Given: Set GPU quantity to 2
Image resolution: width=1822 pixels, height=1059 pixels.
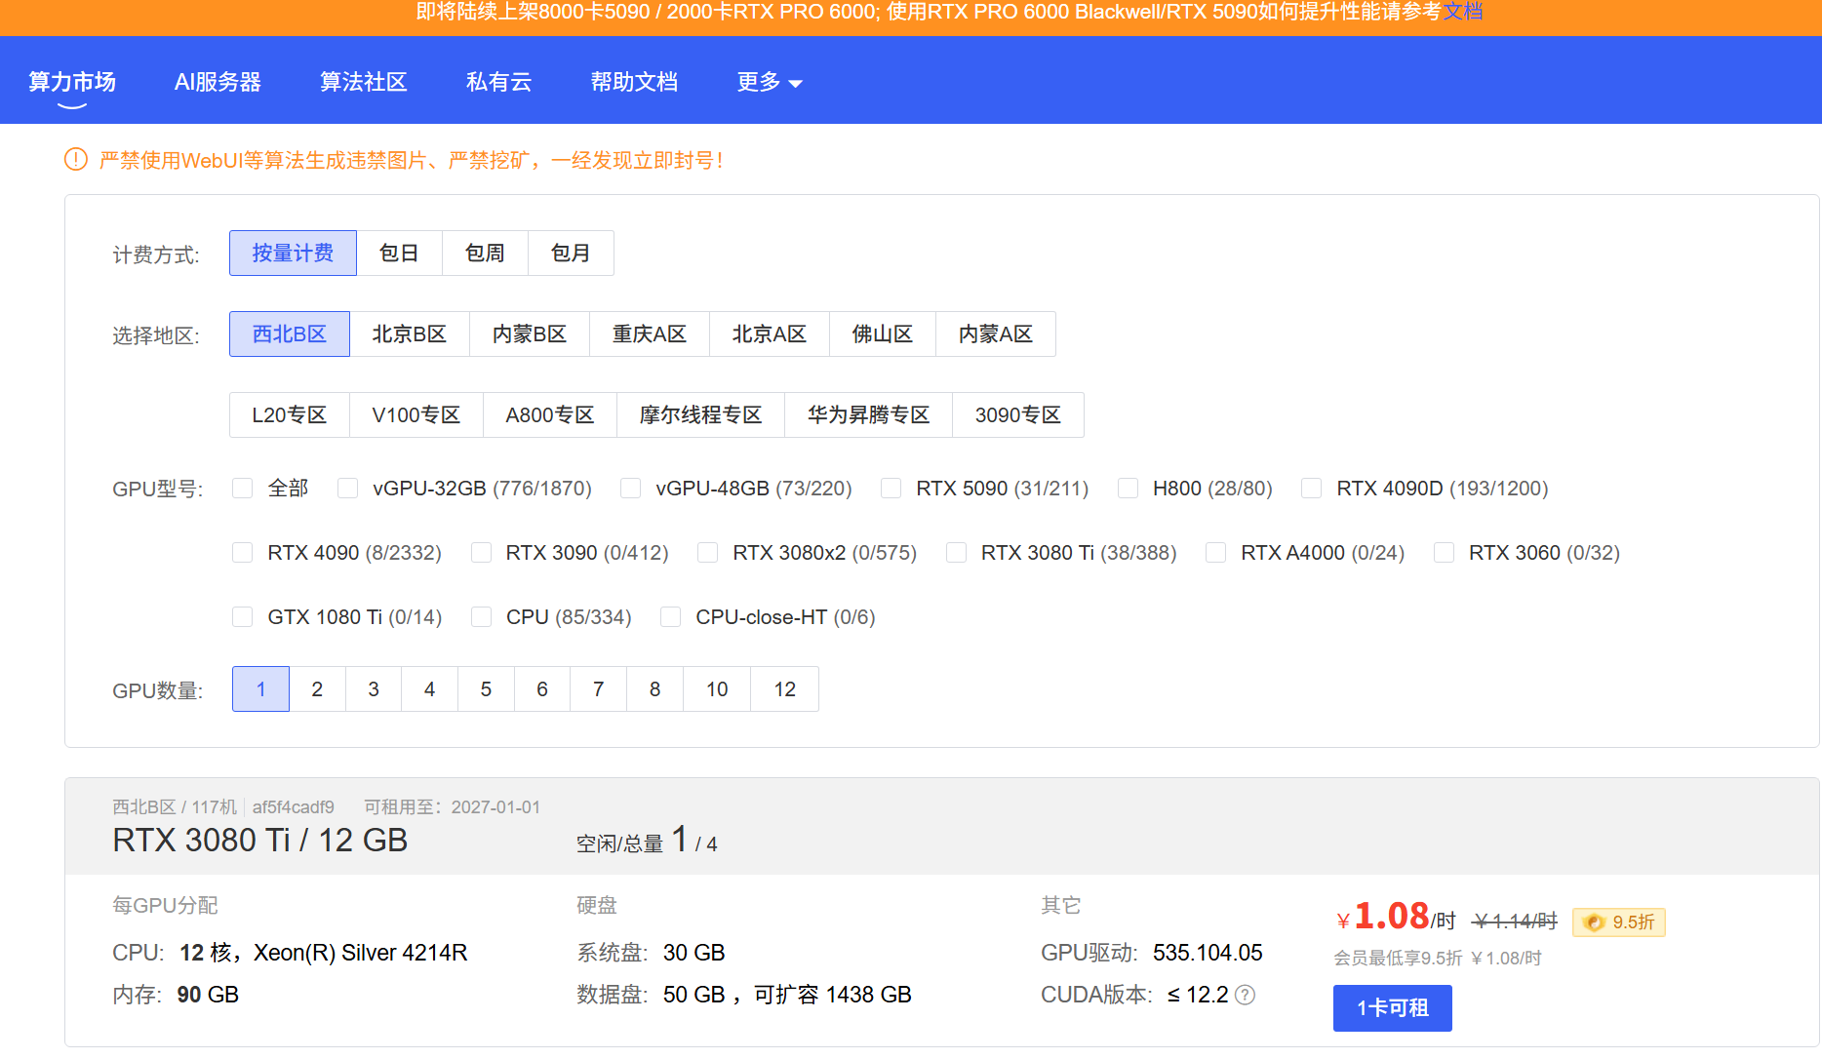Looking at the screenshot, I should (x=317, y=689).
